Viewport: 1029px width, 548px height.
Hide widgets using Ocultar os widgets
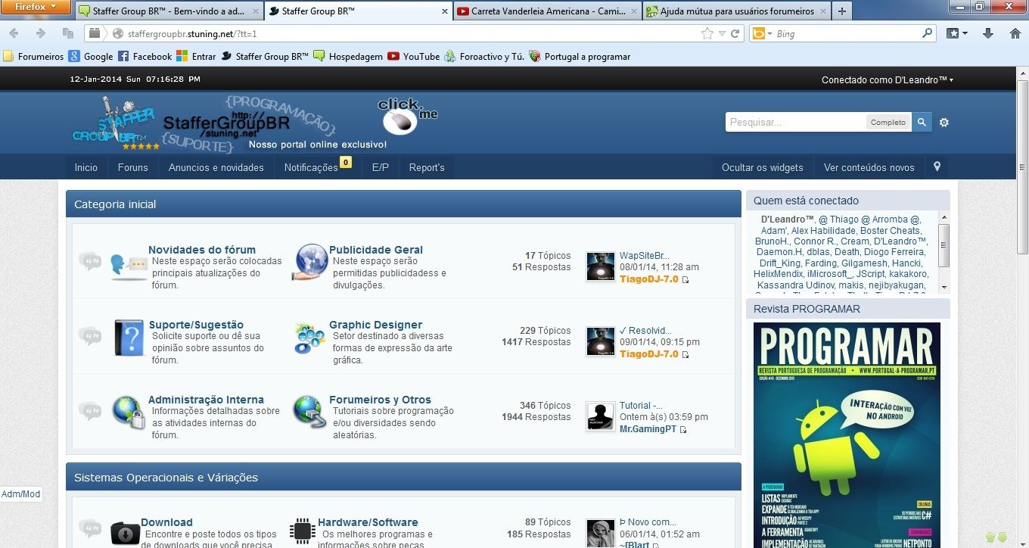pyautogui.click(x=762, y=167)
